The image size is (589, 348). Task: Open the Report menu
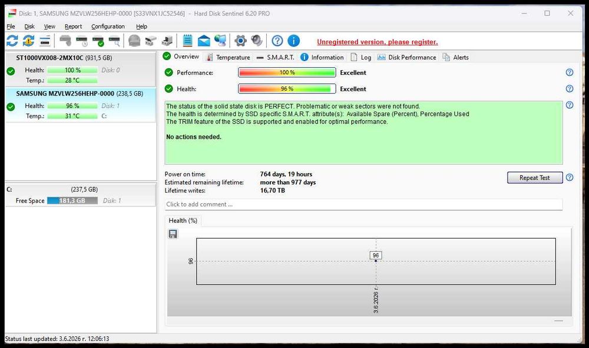pos(73,26)
